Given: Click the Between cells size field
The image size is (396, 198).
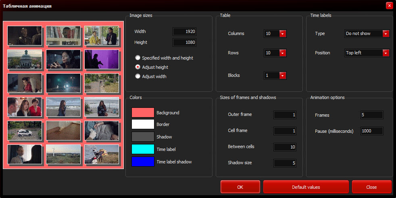Looking at the screenshot, I should pos(285,147).
